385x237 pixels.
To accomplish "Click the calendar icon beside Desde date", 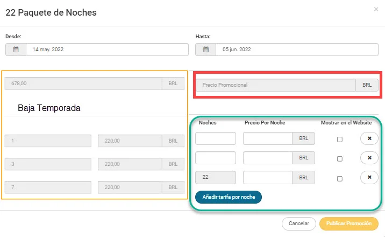I will click(16, 50).
